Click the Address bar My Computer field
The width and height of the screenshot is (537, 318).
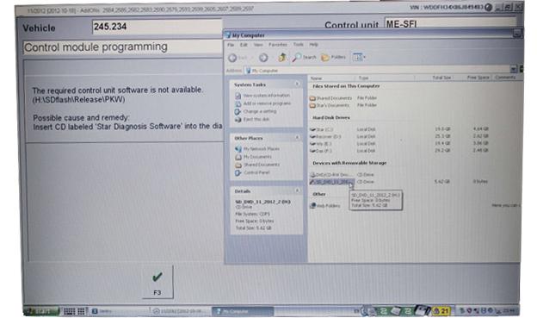(377, 71)
